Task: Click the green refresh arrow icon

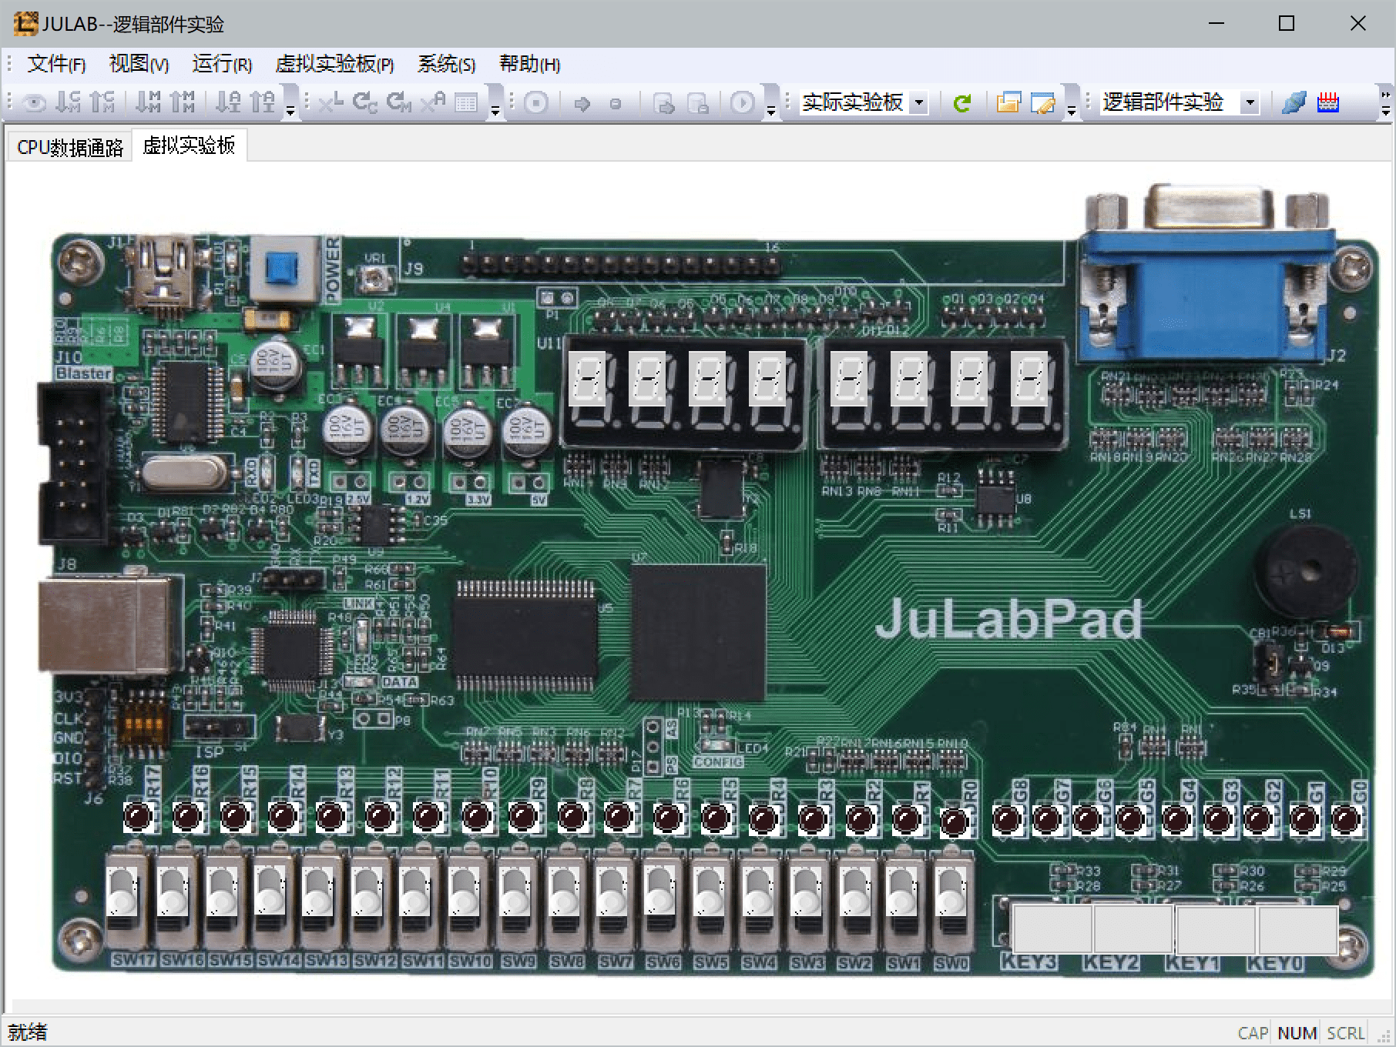Action: pyautogui.click(x=961, y=103)
